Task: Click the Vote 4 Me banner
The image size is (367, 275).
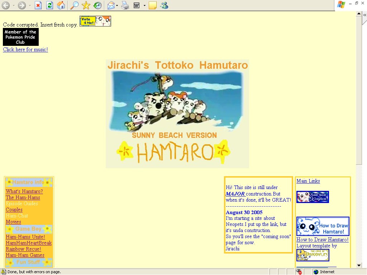Action: (x=95, y=21)
